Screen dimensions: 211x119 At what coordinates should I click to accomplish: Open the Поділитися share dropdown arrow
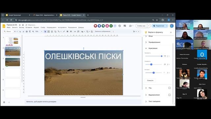(x=167, y=26)
